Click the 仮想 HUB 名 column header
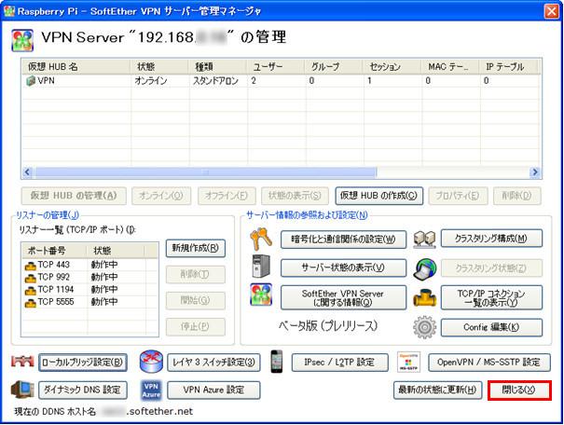Image resolution: width=564 pixels, height=425 pixels. tap(76, 66)
